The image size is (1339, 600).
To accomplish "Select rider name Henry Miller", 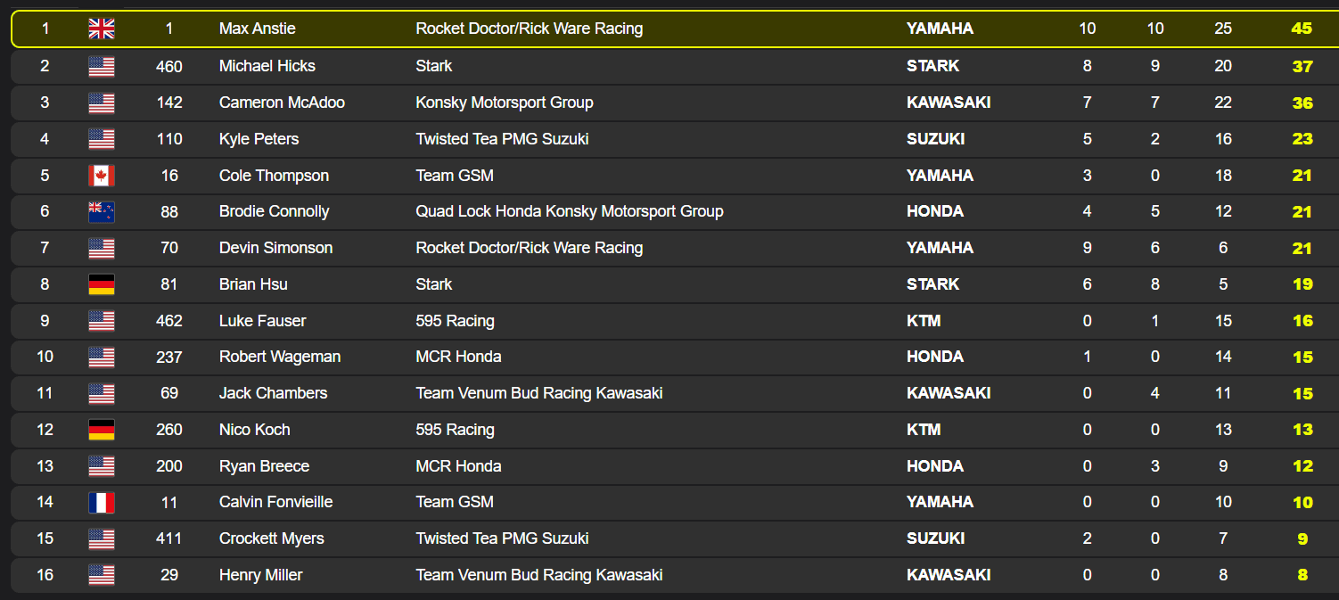I will tap(261, 575).
